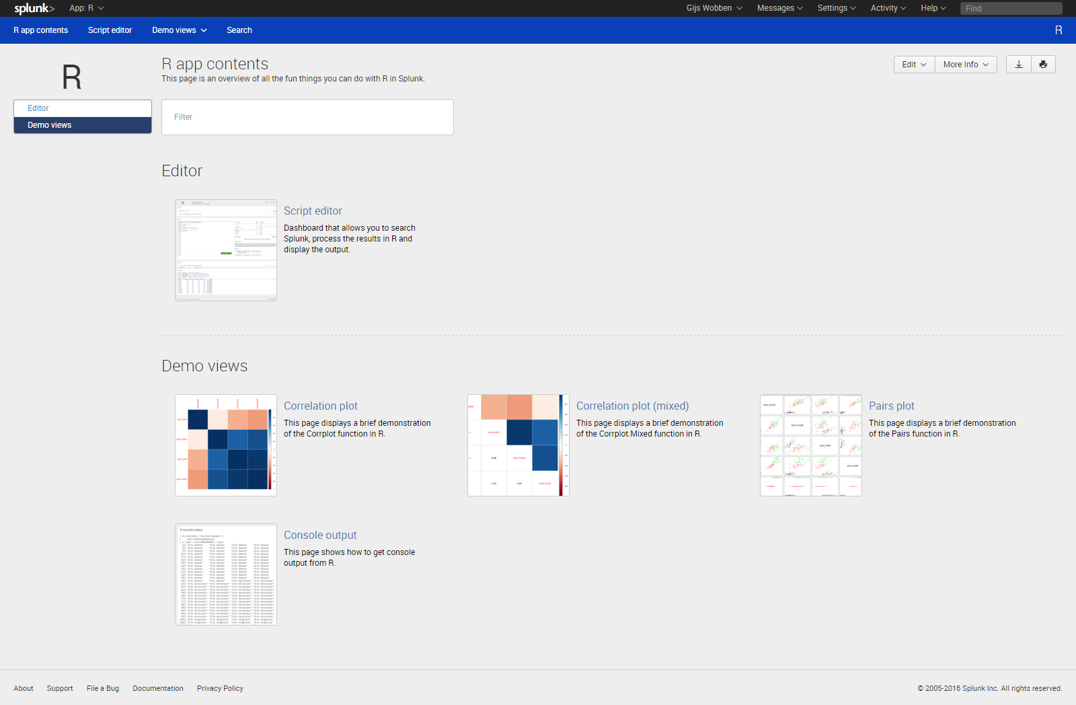This screenshot has height=705, width=1076.
Task: Open the Support footer link
Action: tap(60, 688)
